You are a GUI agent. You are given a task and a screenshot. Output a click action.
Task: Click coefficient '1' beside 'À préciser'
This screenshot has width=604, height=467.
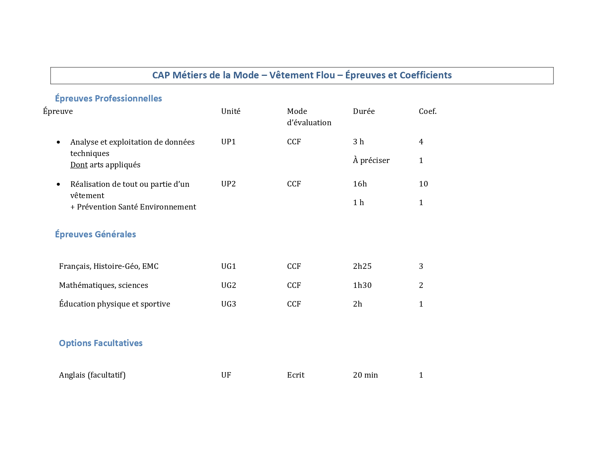tap(421, 160)
